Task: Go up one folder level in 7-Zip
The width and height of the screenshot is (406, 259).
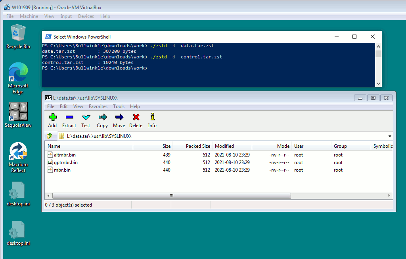Action: 50,136
